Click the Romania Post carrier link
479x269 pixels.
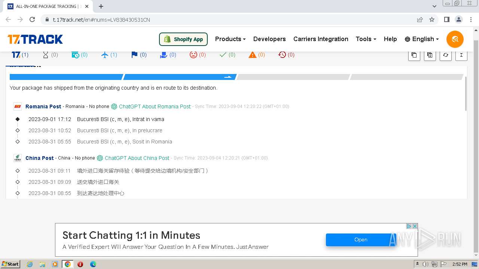[43, 106]
